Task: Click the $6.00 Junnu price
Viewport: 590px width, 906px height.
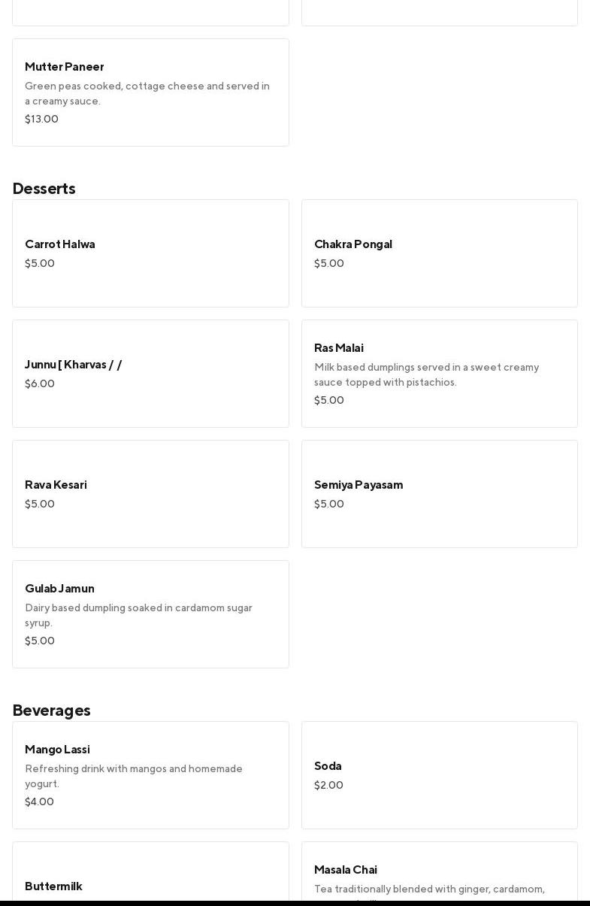Action: coord(40,383)
